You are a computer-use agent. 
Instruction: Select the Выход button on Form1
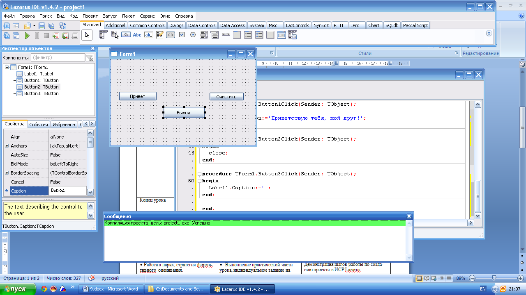[x=184, y=113]
